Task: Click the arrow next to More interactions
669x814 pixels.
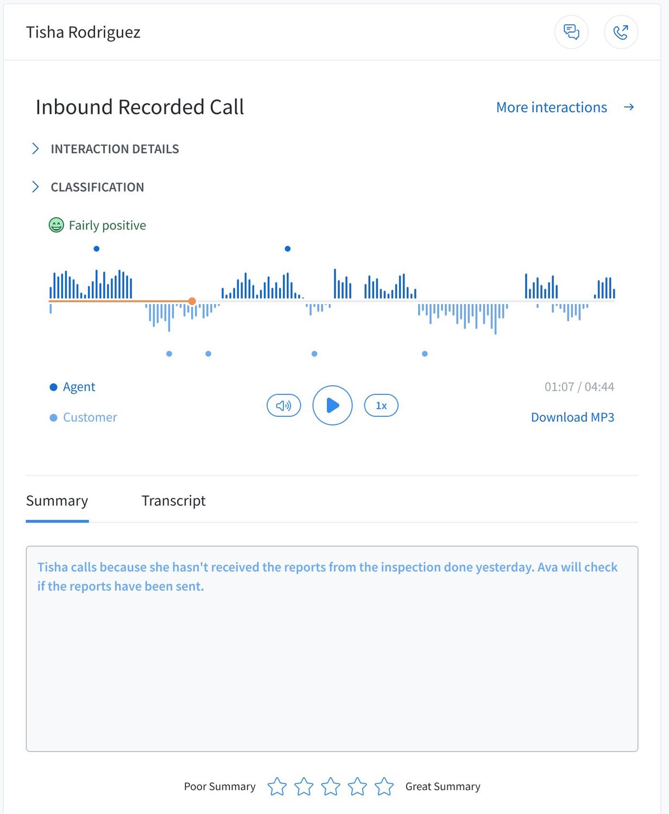Action: pyautogui.click(x=629, y=107)
